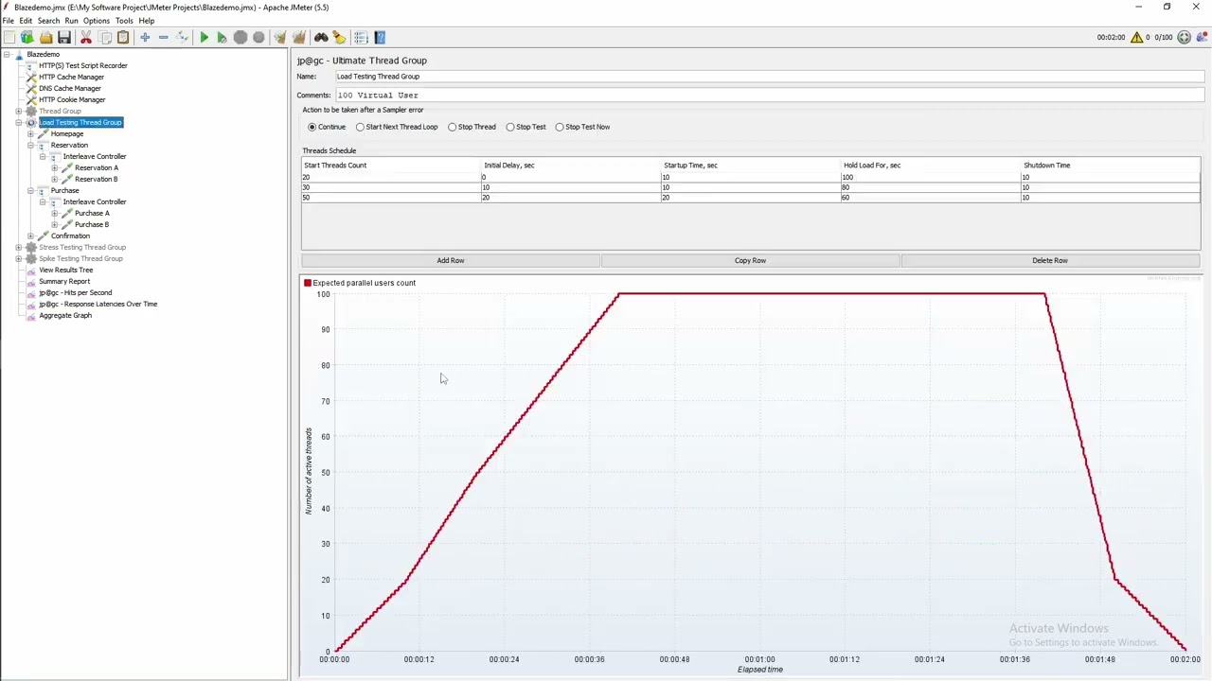Select the Stop Thread radio button
This screenshot has width=1212, height=681.
pyautogui.click(x=453, y=127)
